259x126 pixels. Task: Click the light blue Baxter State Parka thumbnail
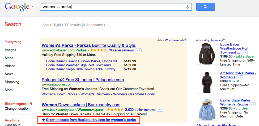(207, 109)
